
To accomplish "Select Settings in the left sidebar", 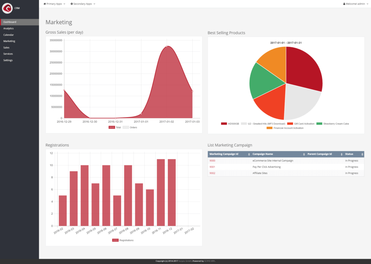I will pos(8,60).
